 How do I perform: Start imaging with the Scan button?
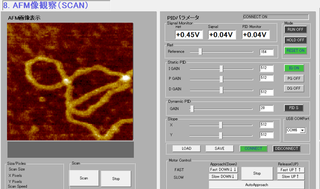[x=84, y=178]
